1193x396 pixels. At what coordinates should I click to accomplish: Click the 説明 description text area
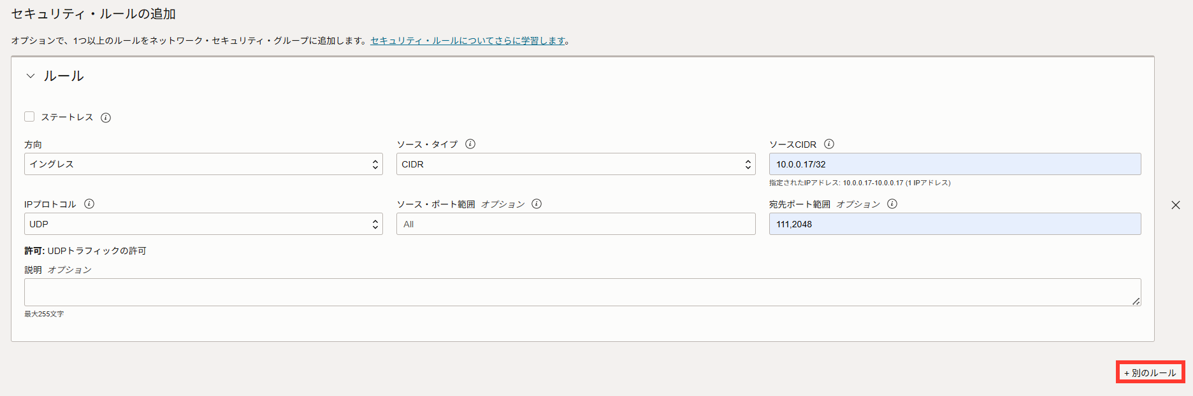(582, 292)
